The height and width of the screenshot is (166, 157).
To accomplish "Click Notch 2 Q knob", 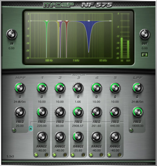I will tap(60, 88).
